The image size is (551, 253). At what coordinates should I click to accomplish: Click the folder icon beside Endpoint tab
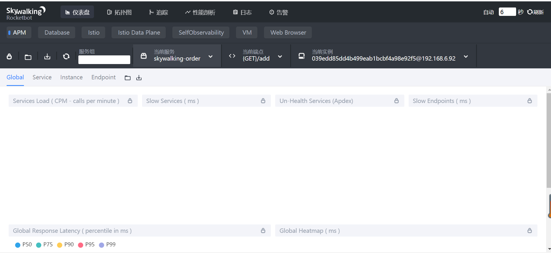[128, 78]
